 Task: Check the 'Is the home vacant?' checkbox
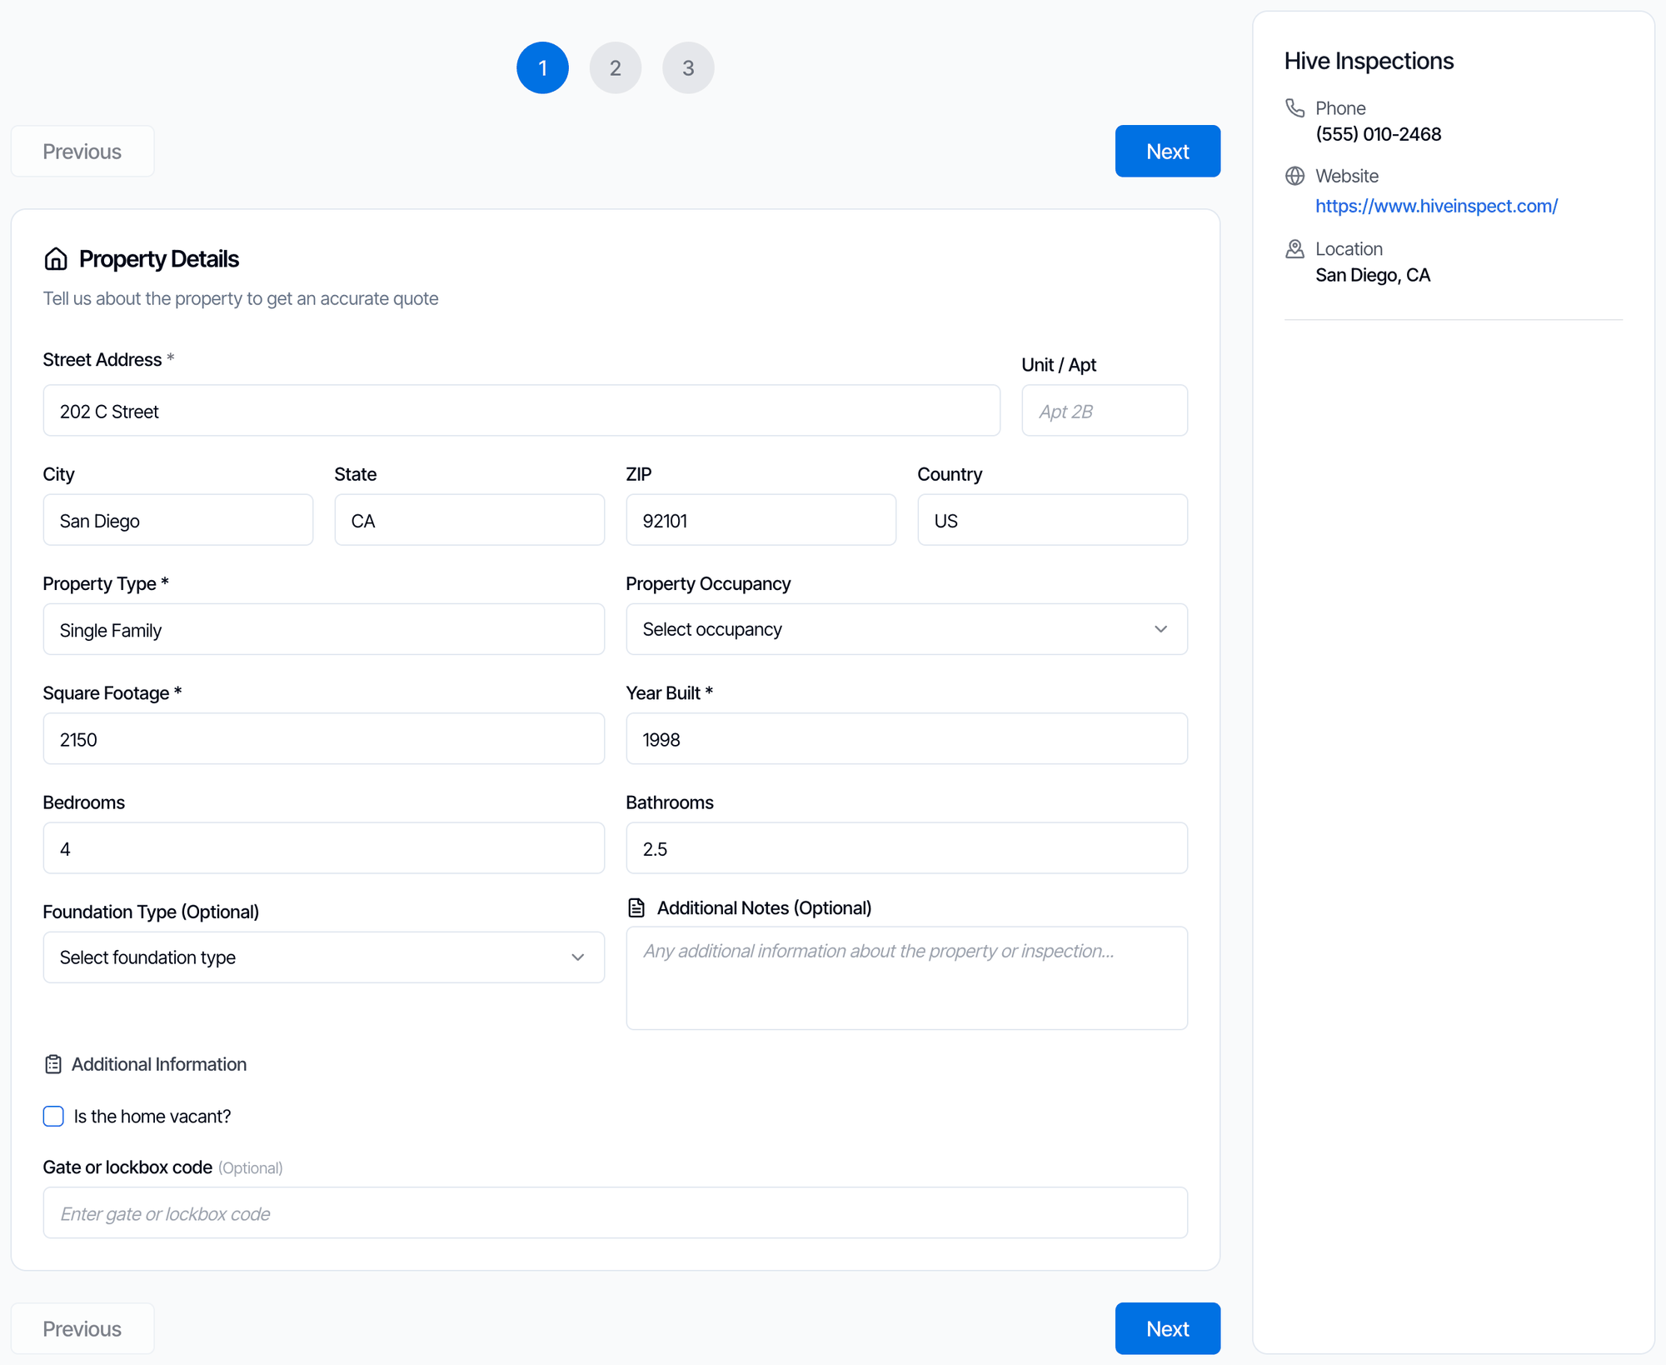[53, 1116]
